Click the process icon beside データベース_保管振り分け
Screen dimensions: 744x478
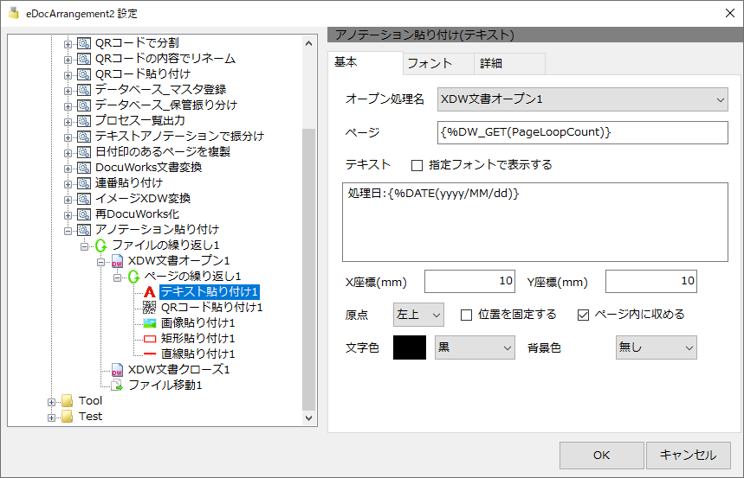pos(84,105)
